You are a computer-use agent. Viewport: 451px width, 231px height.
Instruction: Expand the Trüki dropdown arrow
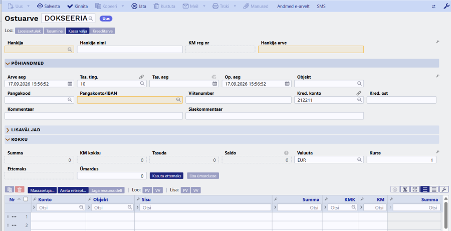click(x=235, y=6)
